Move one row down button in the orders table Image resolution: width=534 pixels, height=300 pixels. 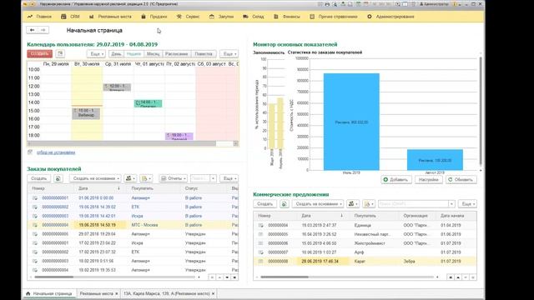[x=227, y=277]
